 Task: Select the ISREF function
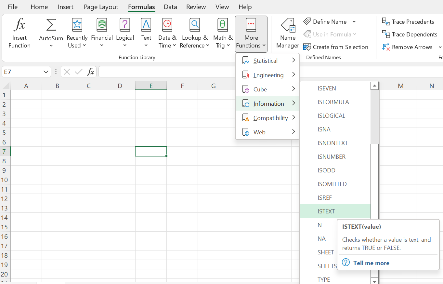(x=335, y=198)
